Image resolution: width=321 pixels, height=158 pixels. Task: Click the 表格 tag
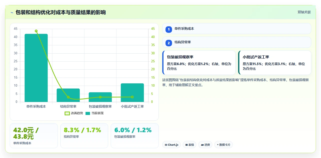[x=190, y=145]
